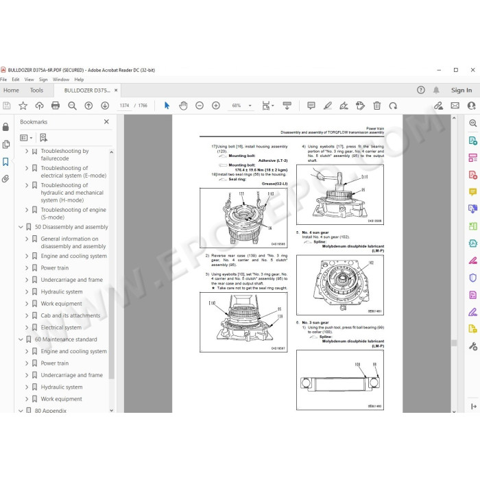Open the Window menu
Screen dimensions: 480x480
(61, 80)
